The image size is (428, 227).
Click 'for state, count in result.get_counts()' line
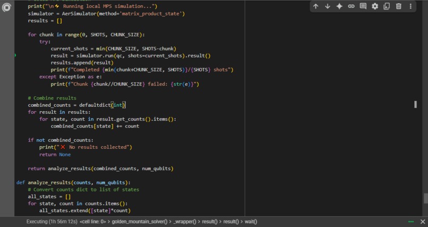(108, 119)
